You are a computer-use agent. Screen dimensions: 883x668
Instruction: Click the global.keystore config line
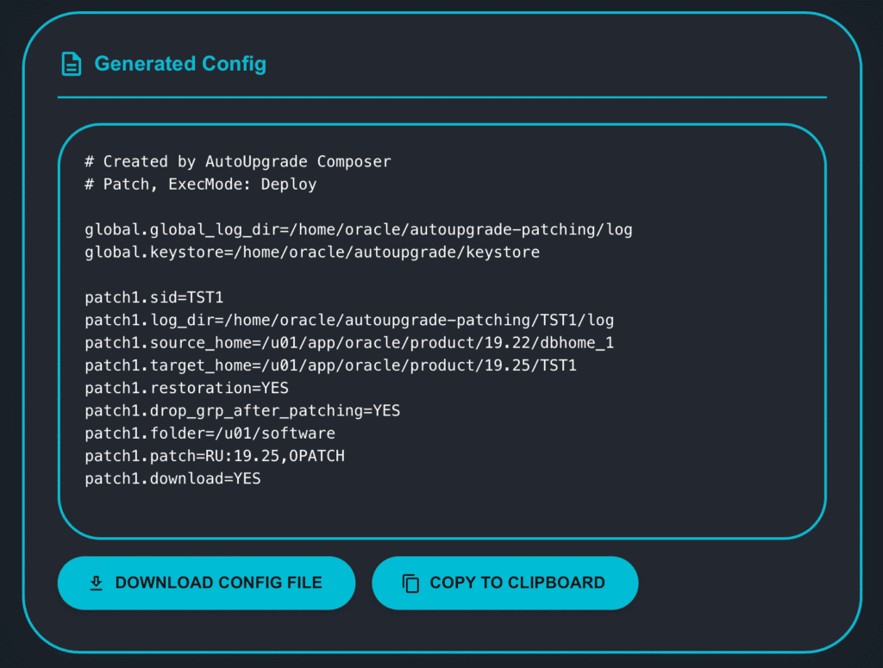[x=312, y=253]
